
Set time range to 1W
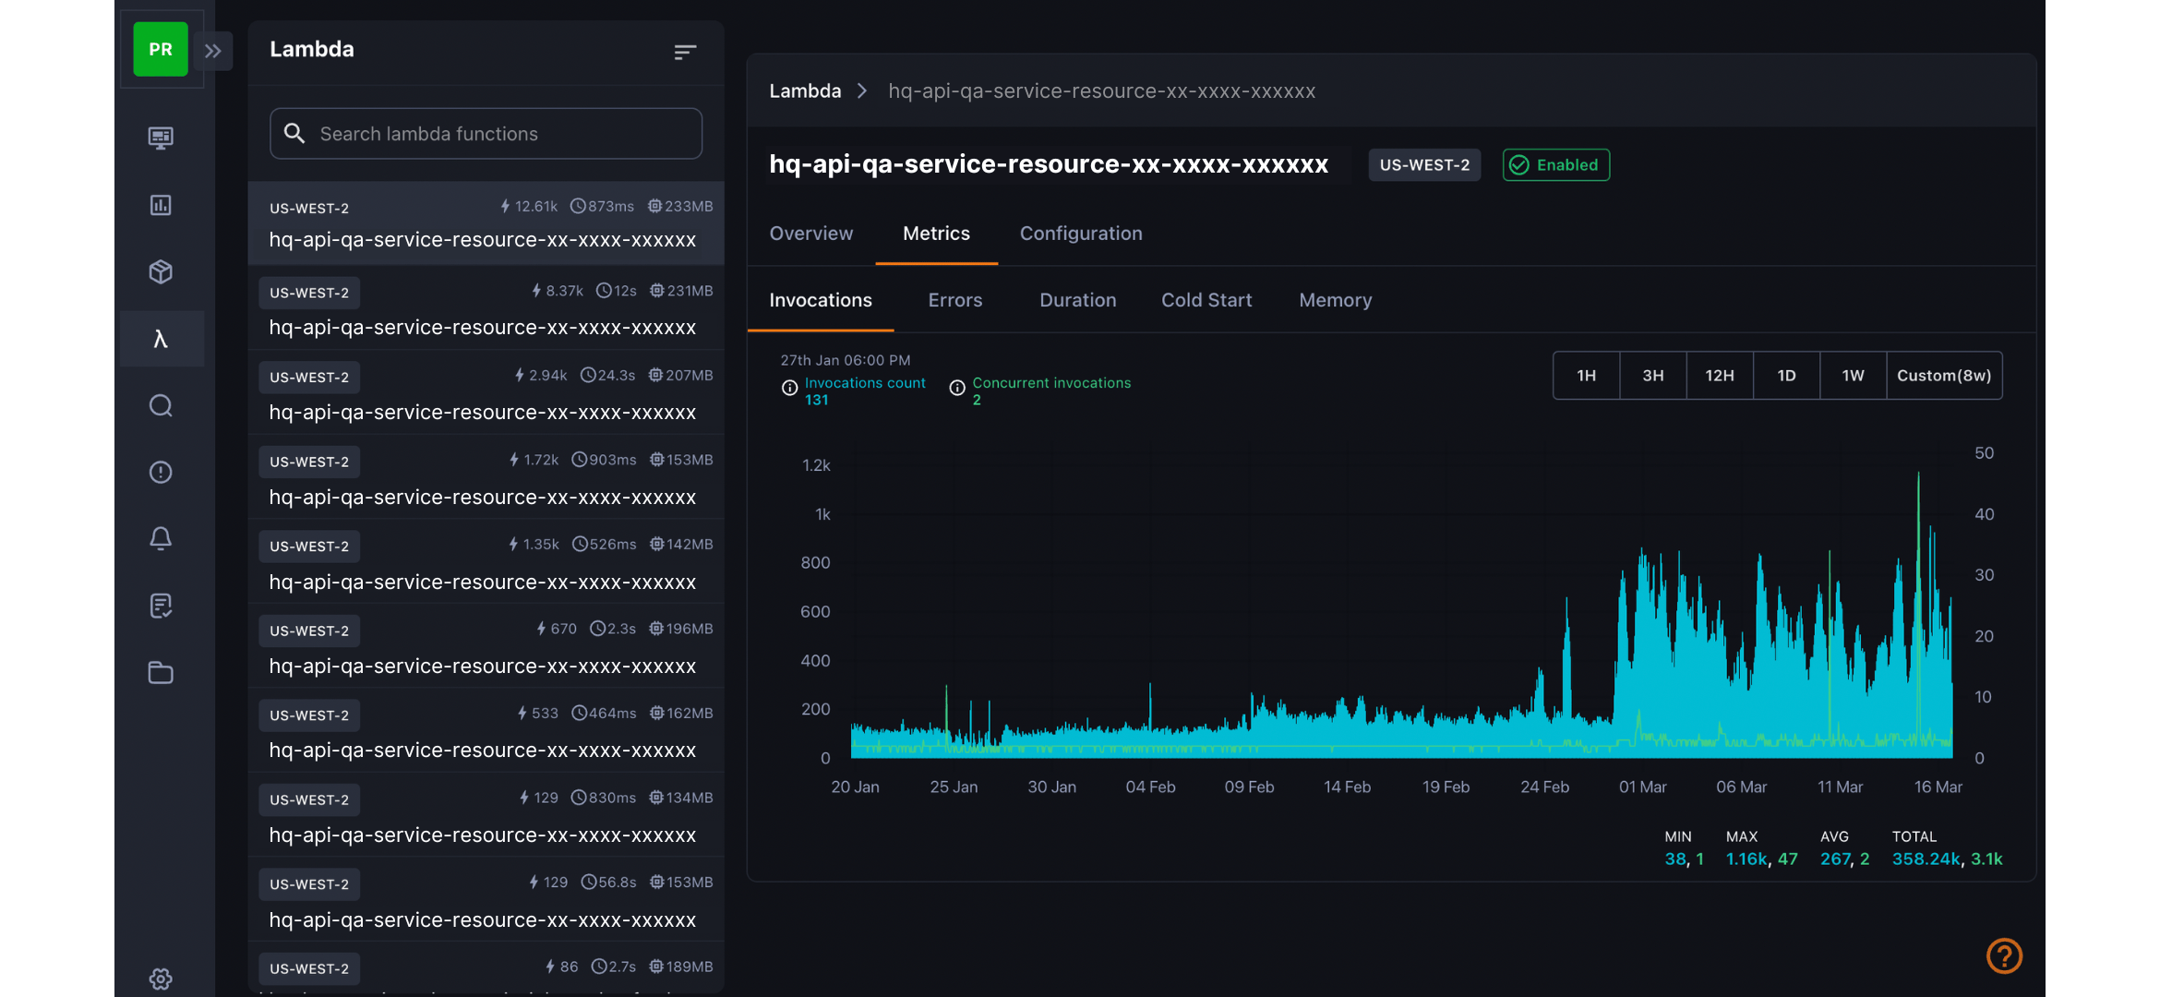1854,376
